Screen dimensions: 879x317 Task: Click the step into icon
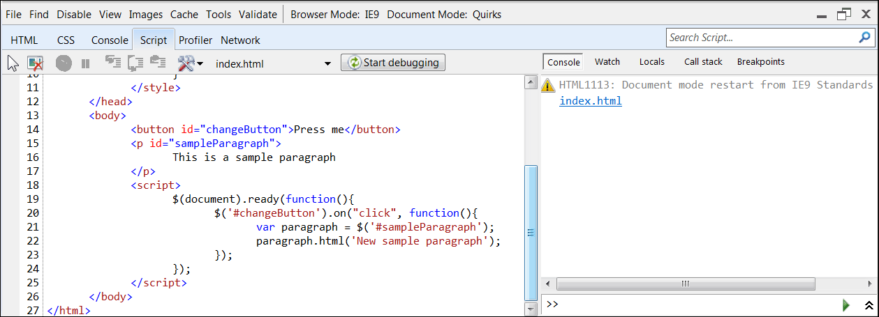coord(112,63)
